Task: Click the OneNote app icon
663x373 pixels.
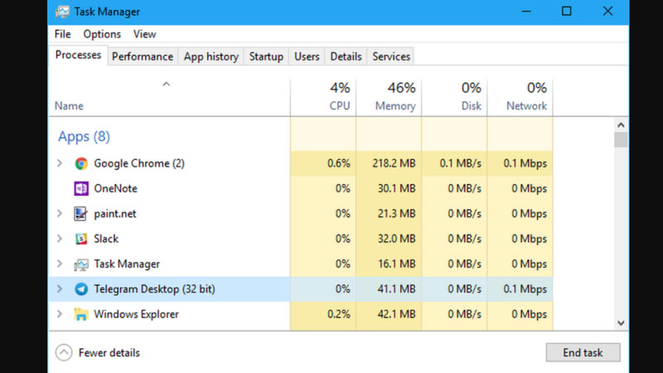Action: (81, 188)
